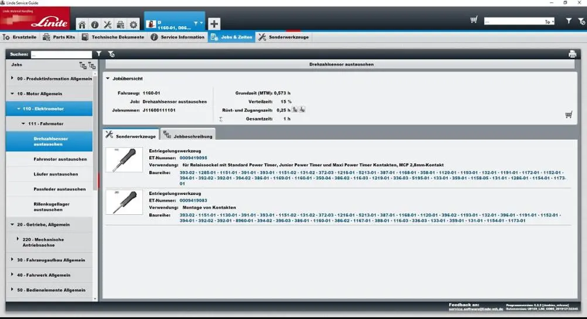Expand 00 - Produktinformation Allgemein node
The image size is (587, 319).
(12, 79)
